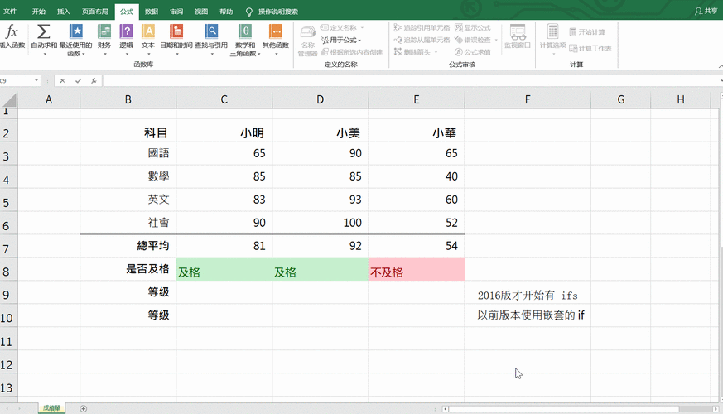Viewport: 723px width, 414px height.
Task: Select column C header
Action: point(224,99)
